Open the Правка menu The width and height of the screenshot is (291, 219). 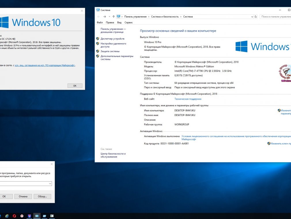coord(110,22)
